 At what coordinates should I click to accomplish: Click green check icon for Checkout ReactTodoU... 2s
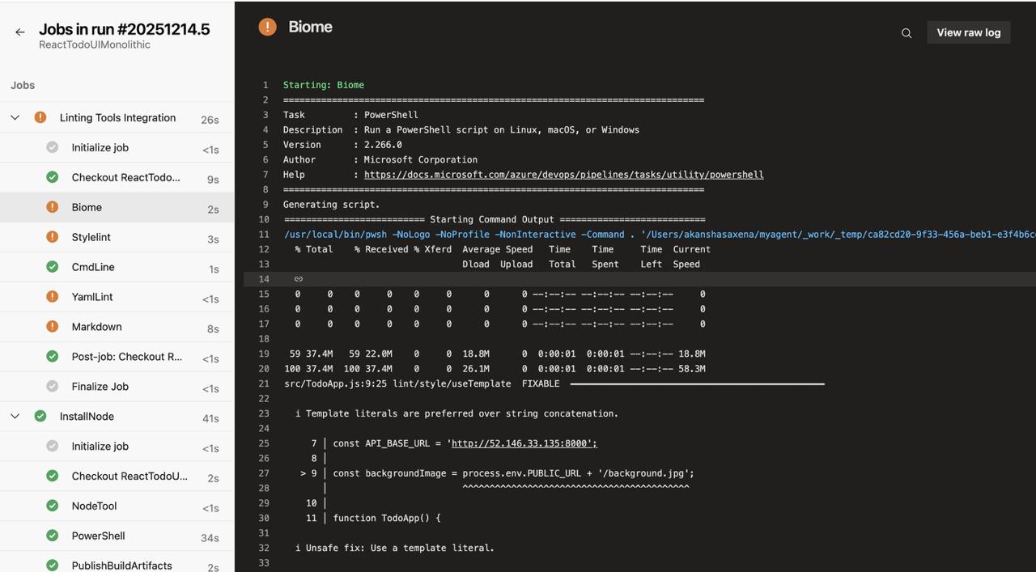(53, 476)
